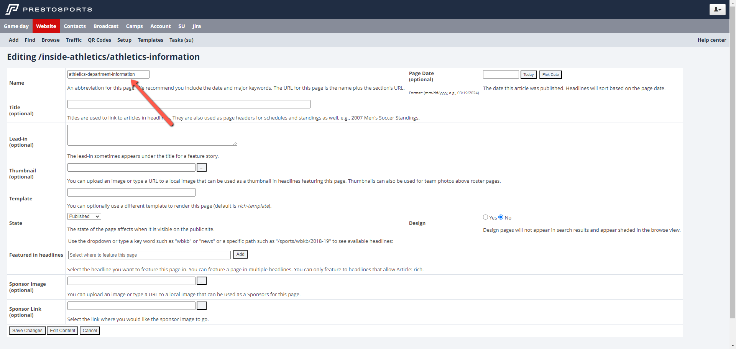The width and height of the screenshot is (736, 349).
Task: Open the user account menu icon
Action: tap(717, 10)
